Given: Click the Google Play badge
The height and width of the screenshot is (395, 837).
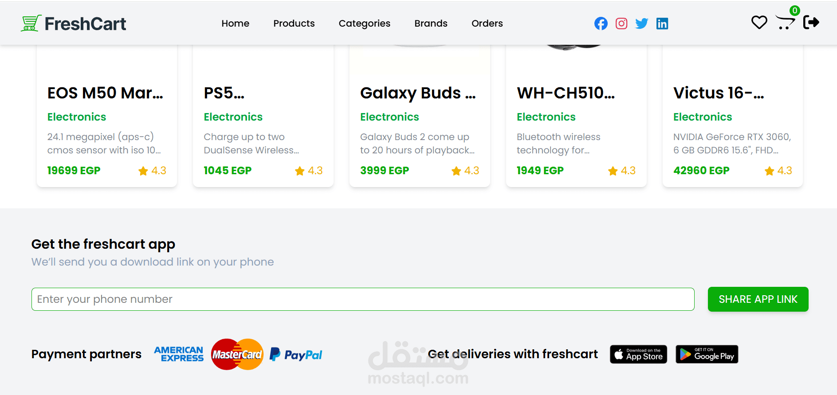Looking at the screenshot, I should pyautogui.click(x=707, y=354).
